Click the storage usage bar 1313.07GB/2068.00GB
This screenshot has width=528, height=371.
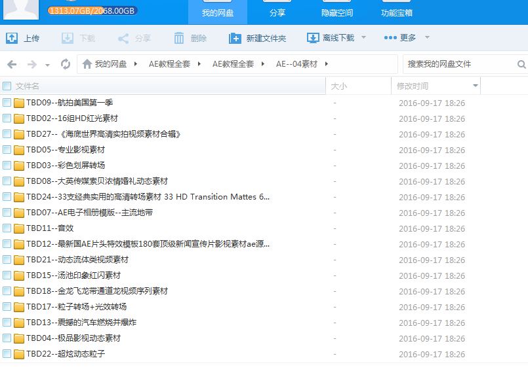click(92, 11)
